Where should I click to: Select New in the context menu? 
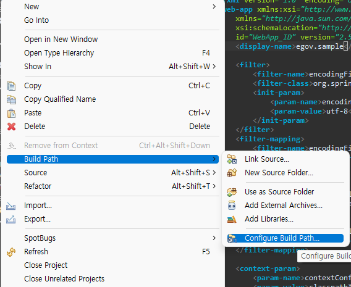(x=112, y=7)
